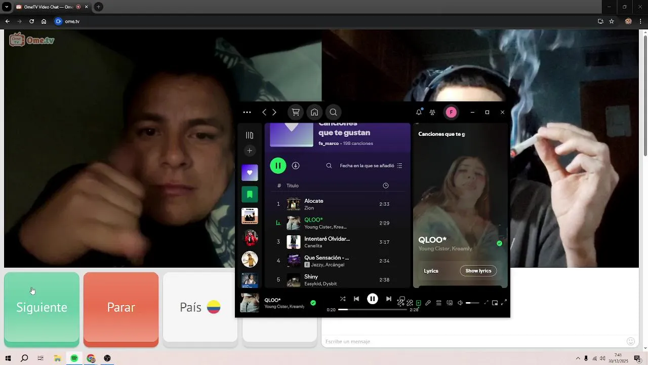The height and width of the screenshot is (365, 648).
Task: Open artist Zion link under Alocate
Action: (x=309, y=208)
